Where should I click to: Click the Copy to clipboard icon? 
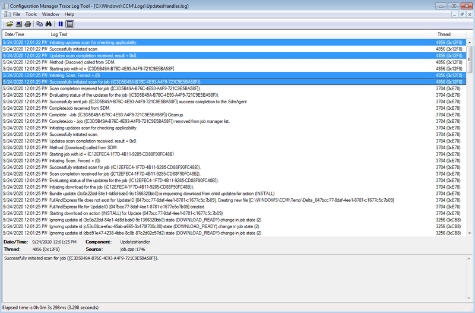39,24
